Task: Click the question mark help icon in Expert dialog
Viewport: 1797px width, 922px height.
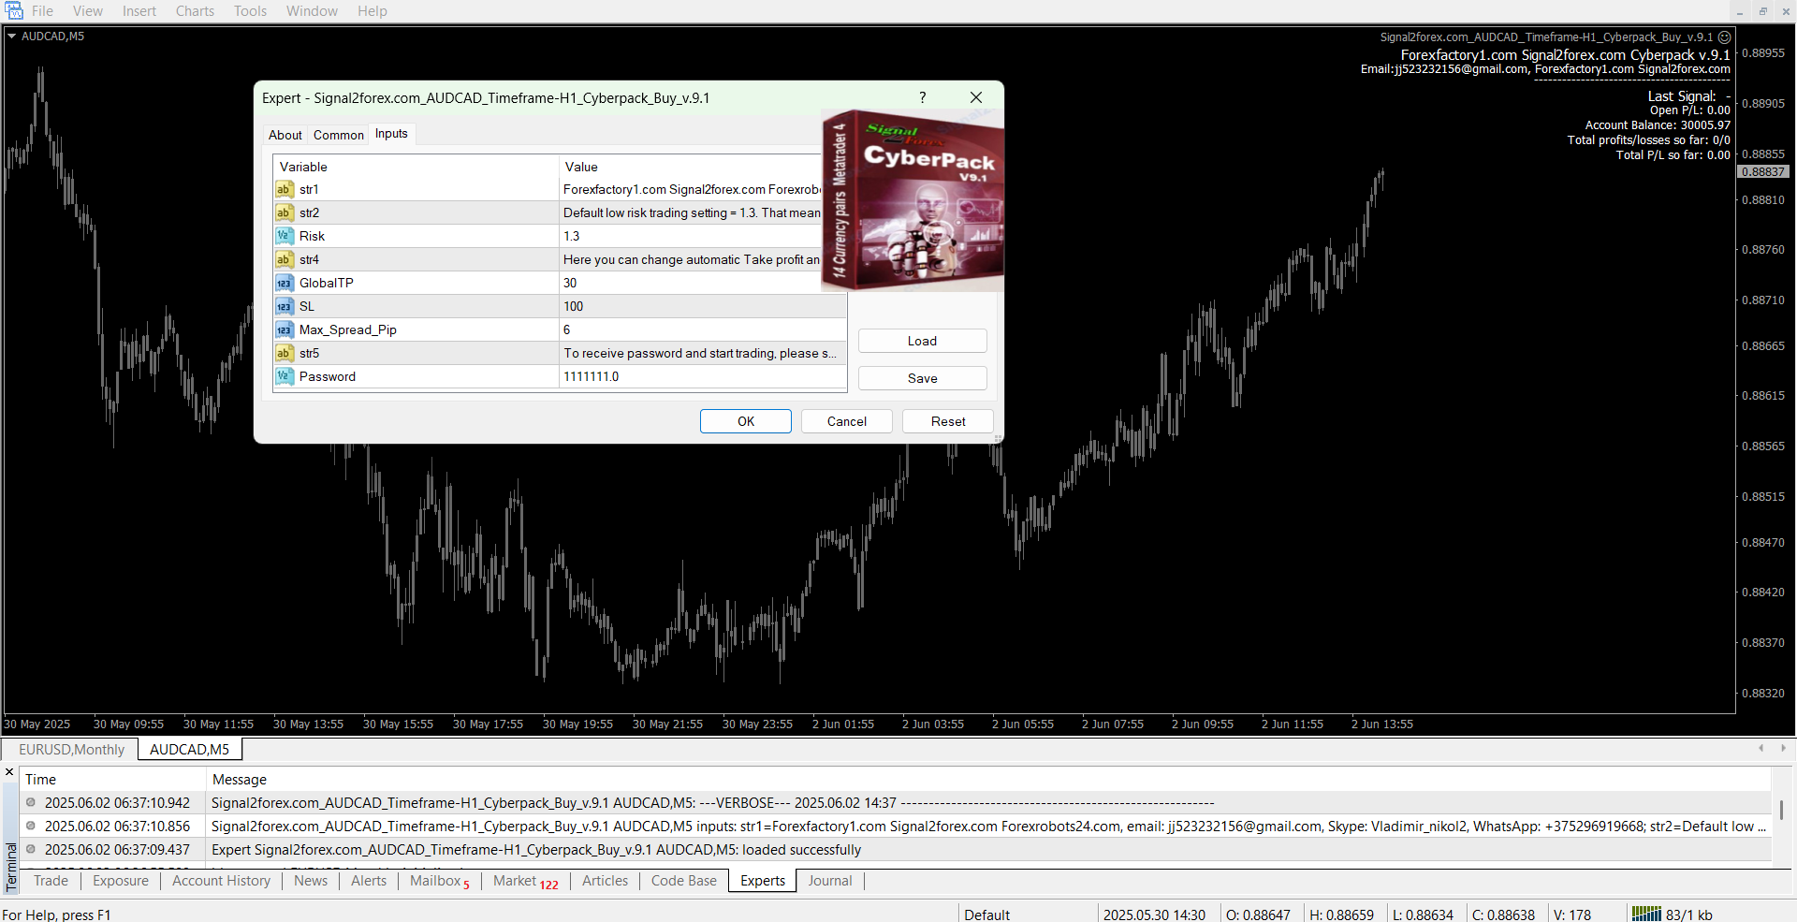Action: pos(922,97)
